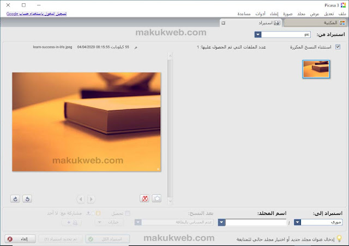Viewport: 349px width, 246px height.
Task: Click the import selected (1) button
Action: tap(61, 239)
